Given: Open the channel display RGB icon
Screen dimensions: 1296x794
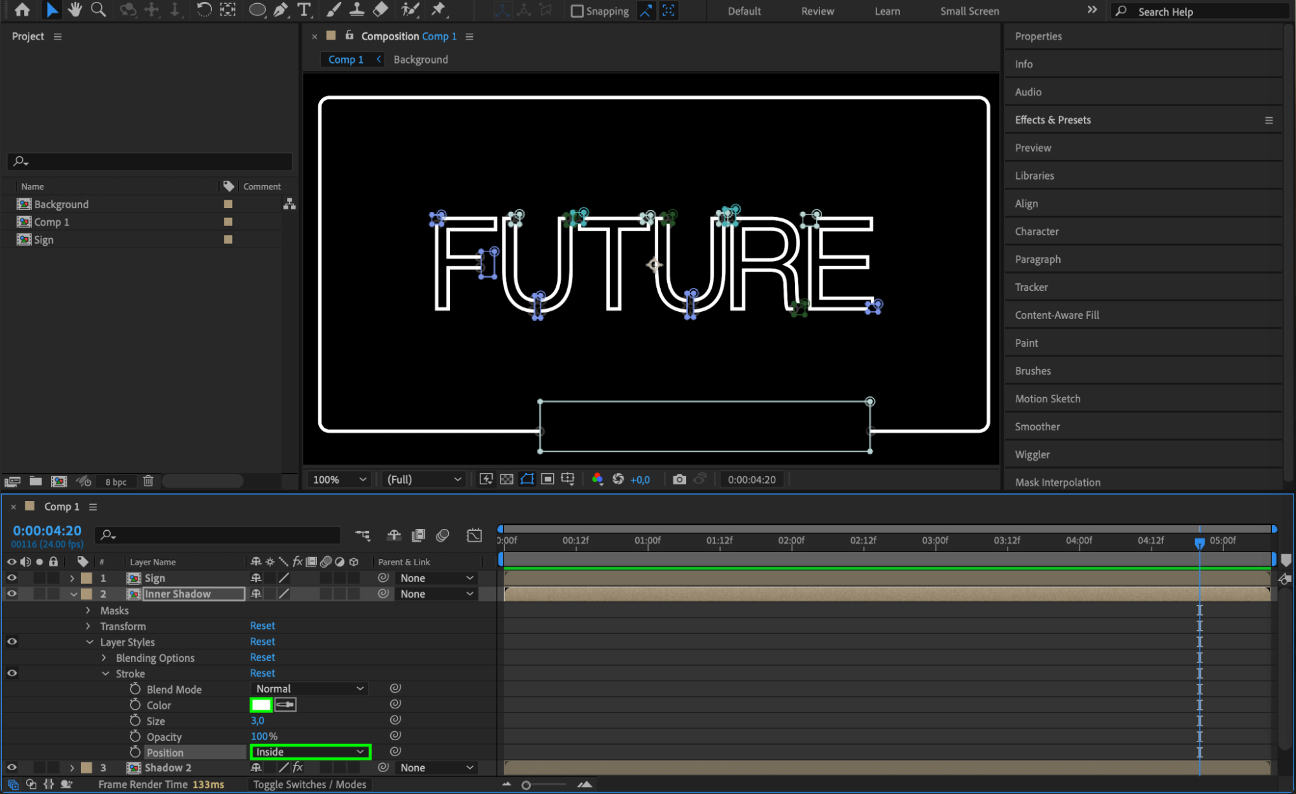Looking at the screenshot, I should (x=598, y=480).
